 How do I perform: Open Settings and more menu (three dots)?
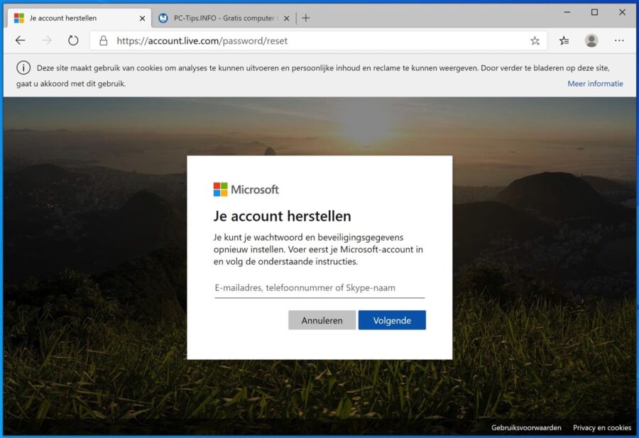(x=619, y=40)
